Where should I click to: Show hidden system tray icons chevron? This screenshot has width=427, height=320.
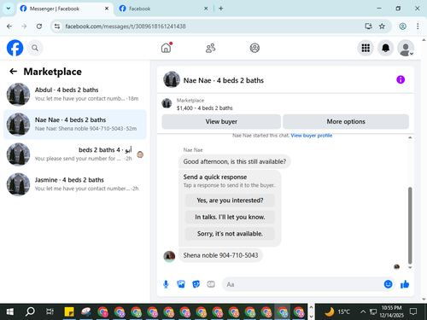[x=363, y=311]
